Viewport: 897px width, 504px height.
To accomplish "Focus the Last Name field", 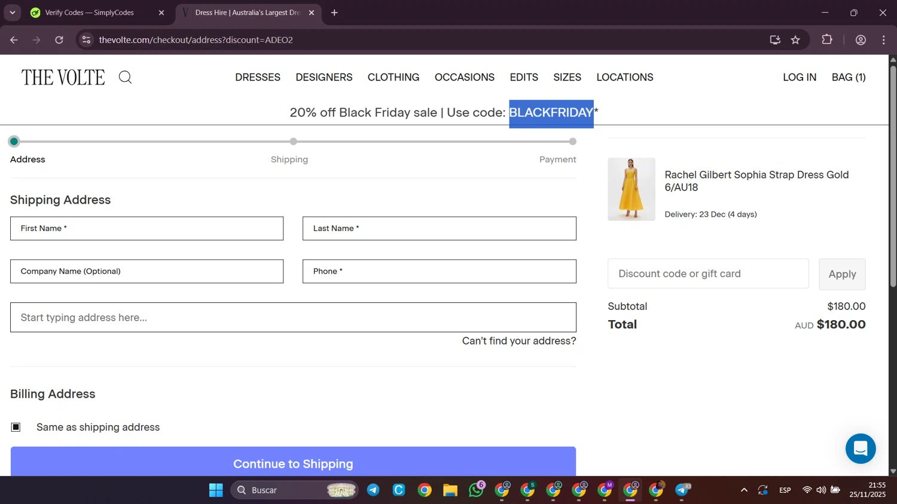I will [440, 229].
